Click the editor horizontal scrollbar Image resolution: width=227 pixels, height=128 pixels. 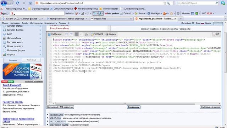[125, 103]
